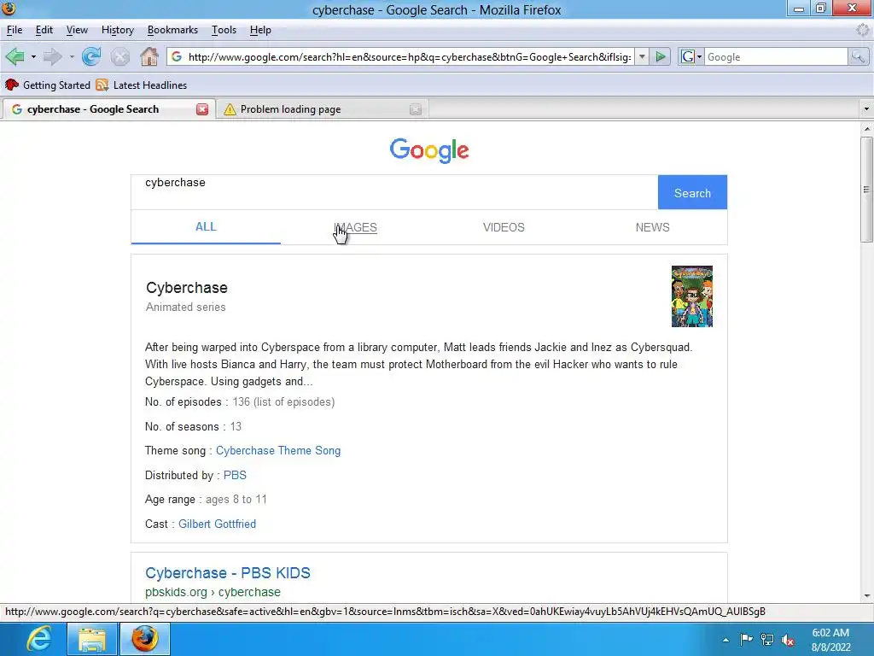874x656 pixels.
Task: Click the Animated series subtitle text
Action: pyautogui.click(x=185, y=307)
